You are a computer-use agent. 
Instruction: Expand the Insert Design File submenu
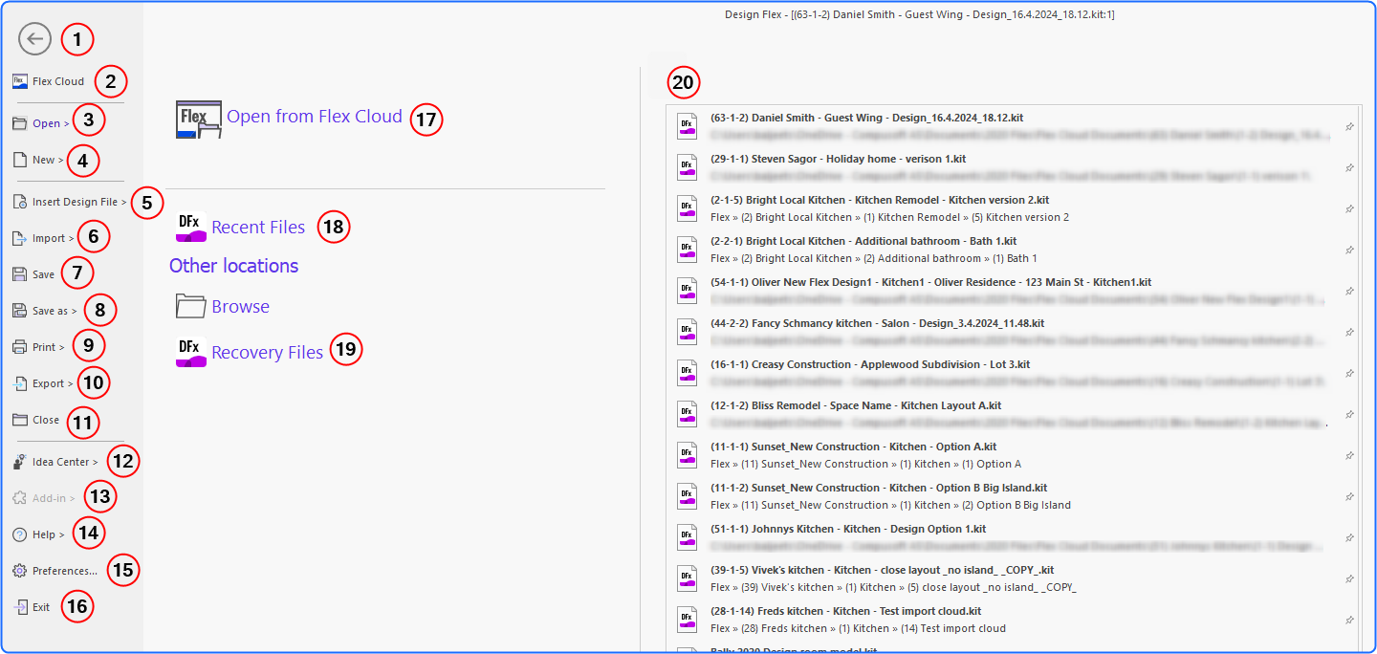point(78,202)
